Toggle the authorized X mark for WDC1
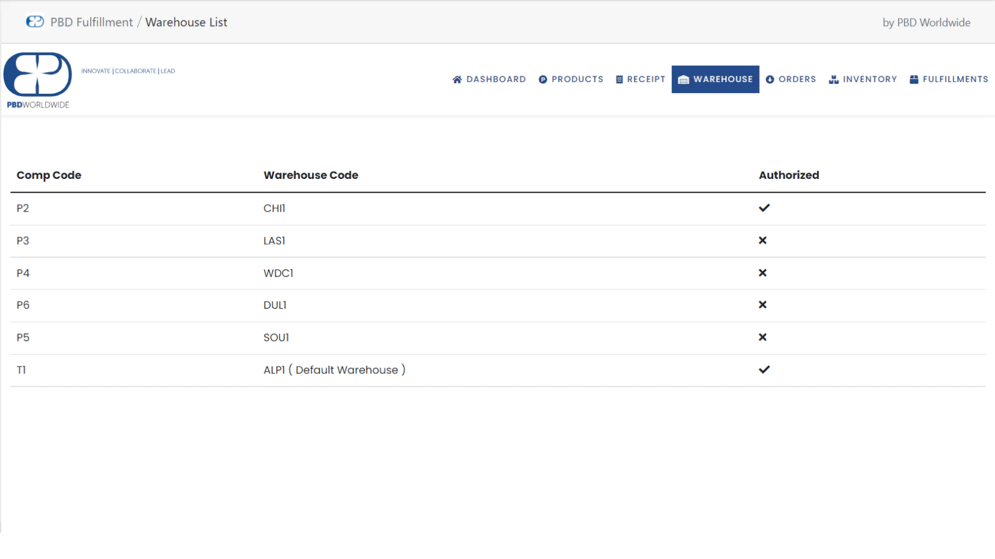The height and width of the screenshot is (559, 995). click(762, 273)
